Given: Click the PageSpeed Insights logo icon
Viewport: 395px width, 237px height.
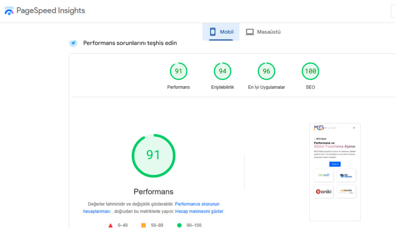Looking at the screenshot, I should (x=9, y=11).
